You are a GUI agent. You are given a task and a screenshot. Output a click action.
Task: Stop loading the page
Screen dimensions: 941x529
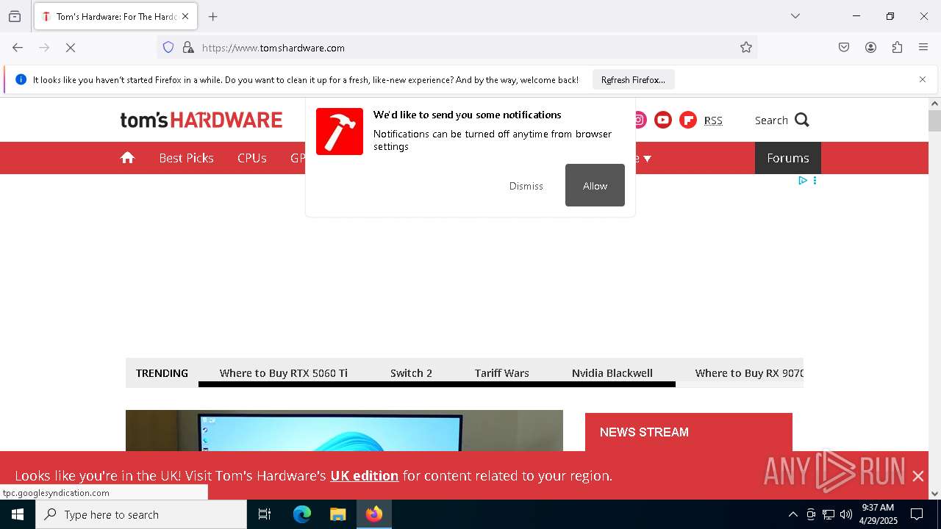point(71,48)
